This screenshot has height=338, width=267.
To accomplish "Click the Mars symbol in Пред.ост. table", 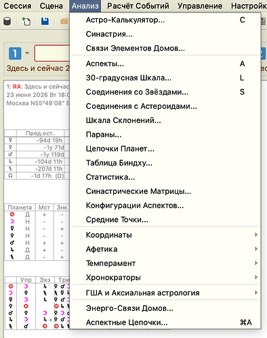I will [10, 155].
